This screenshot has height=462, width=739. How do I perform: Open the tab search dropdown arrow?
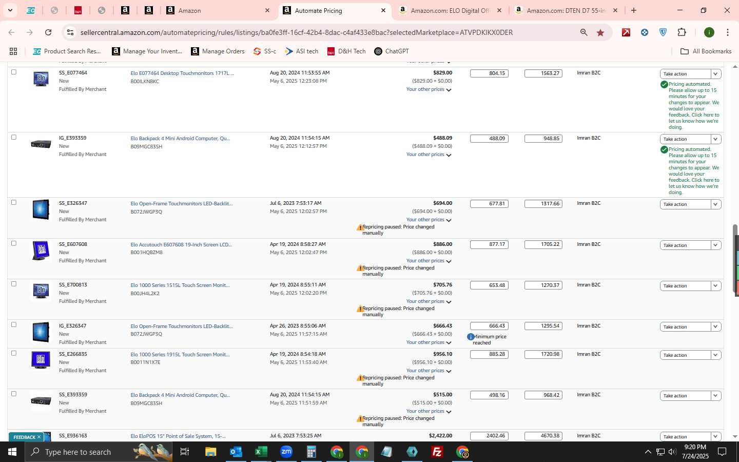[10, 10]
